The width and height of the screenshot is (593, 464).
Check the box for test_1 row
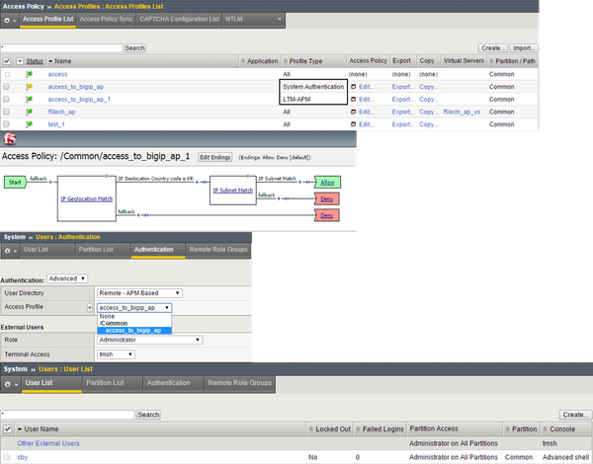[6, 124]
